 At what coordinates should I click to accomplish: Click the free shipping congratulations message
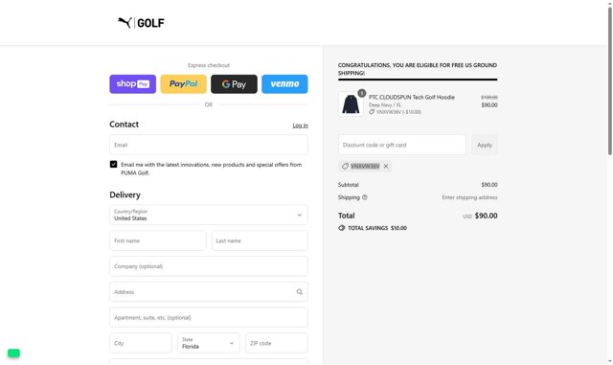tap(418, 69)
